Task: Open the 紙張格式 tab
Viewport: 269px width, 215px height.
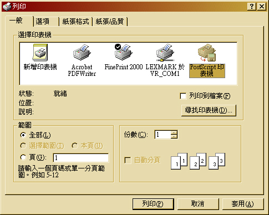Action: (75, 22)
